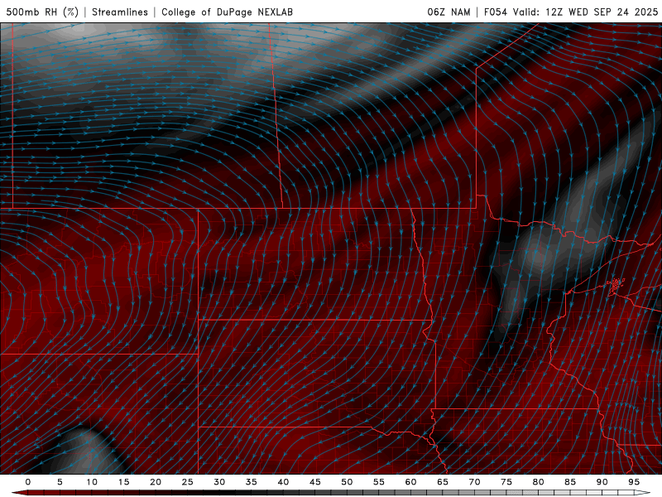This screenshot has width=662, height=497.
Task: Click the colorbar label '90'
Action: [x=602, y=482]
